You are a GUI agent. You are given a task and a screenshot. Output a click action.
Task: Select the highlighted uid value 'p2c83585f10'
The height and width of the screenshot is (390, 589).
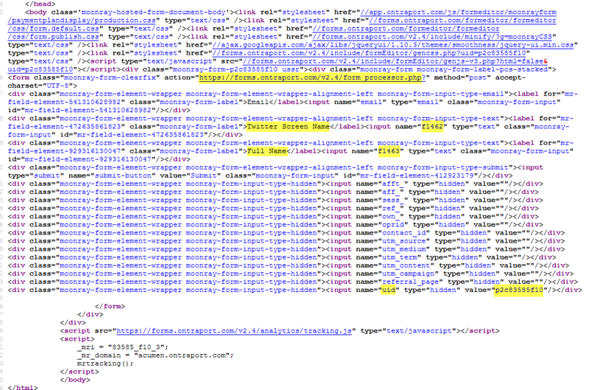coord(519,290)
